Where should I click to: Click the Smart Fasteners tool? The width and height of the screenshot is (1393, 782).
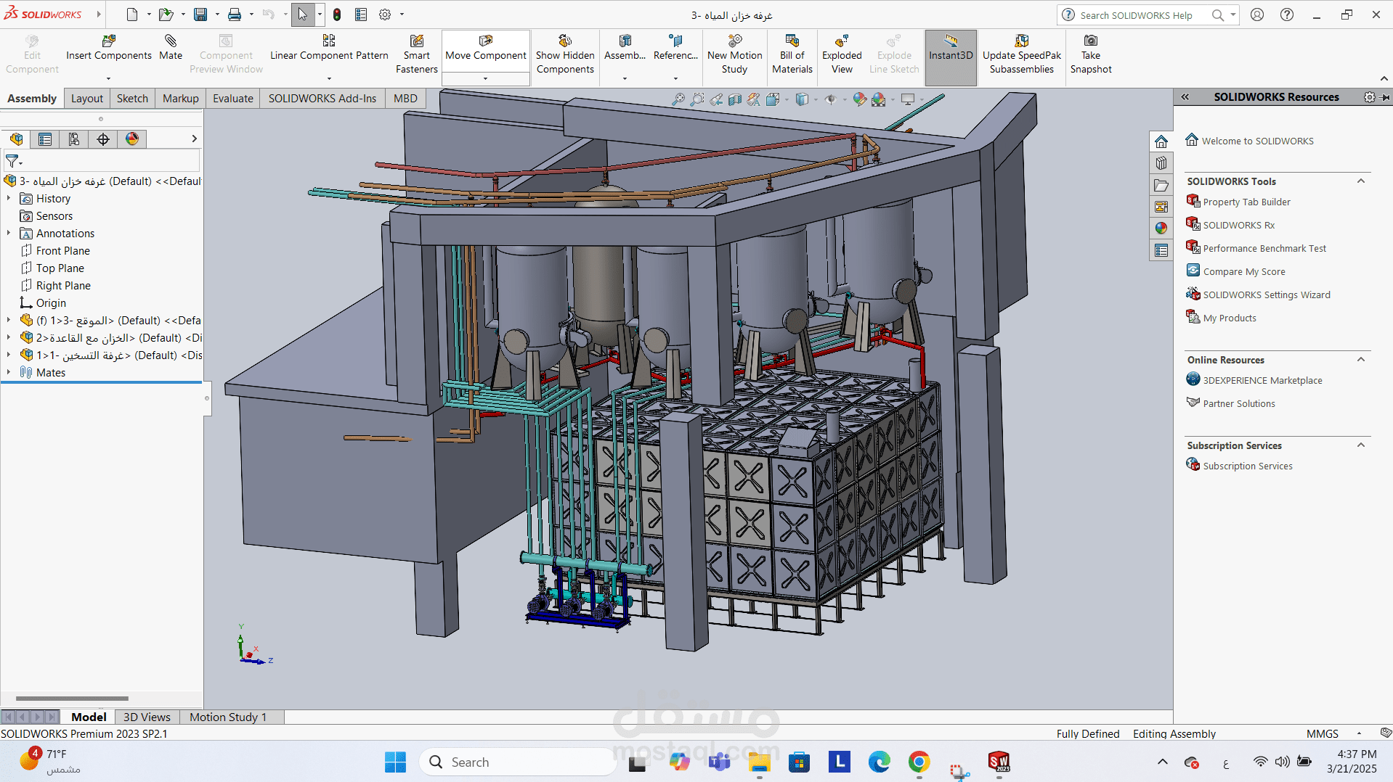pyautogui.click(x=417, y=54)
